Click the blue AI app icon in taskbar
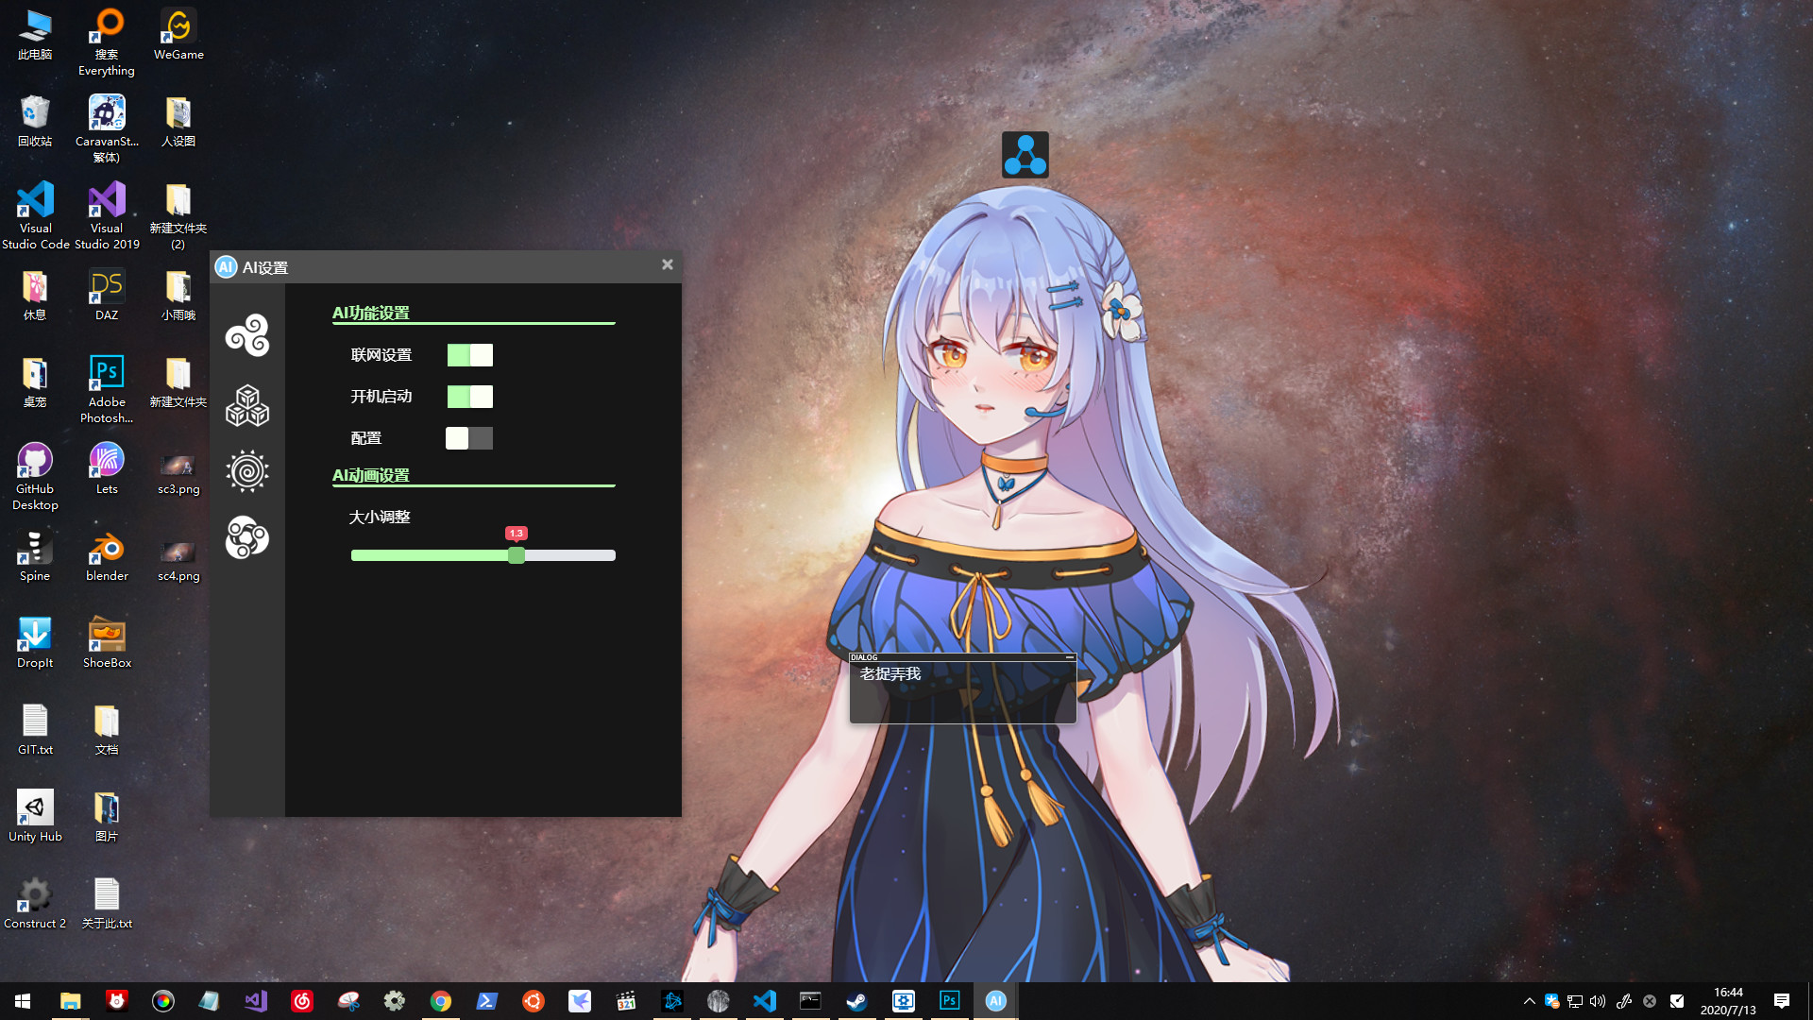Image resolution: width=1813 pixels, height=1020 pixels. pyautogui.click(x=995, y=1000)
